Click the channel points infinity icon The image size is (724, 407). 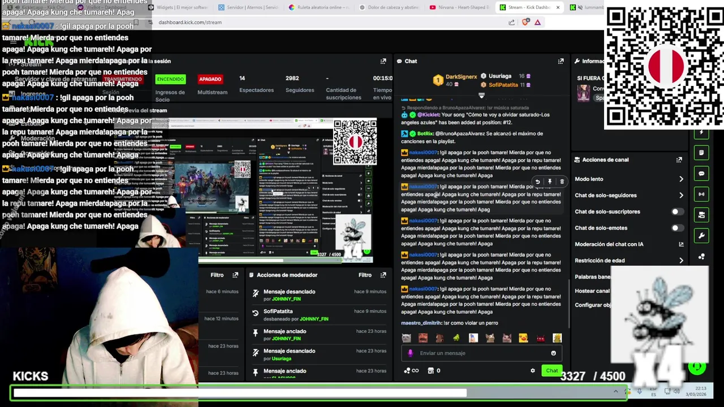click(411, 371)
